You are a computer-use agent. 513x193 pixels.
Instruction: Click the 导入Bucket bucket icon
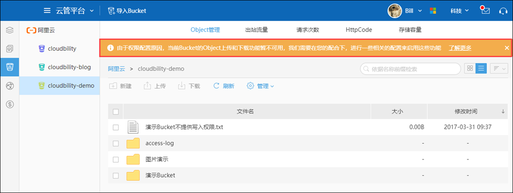111,11
